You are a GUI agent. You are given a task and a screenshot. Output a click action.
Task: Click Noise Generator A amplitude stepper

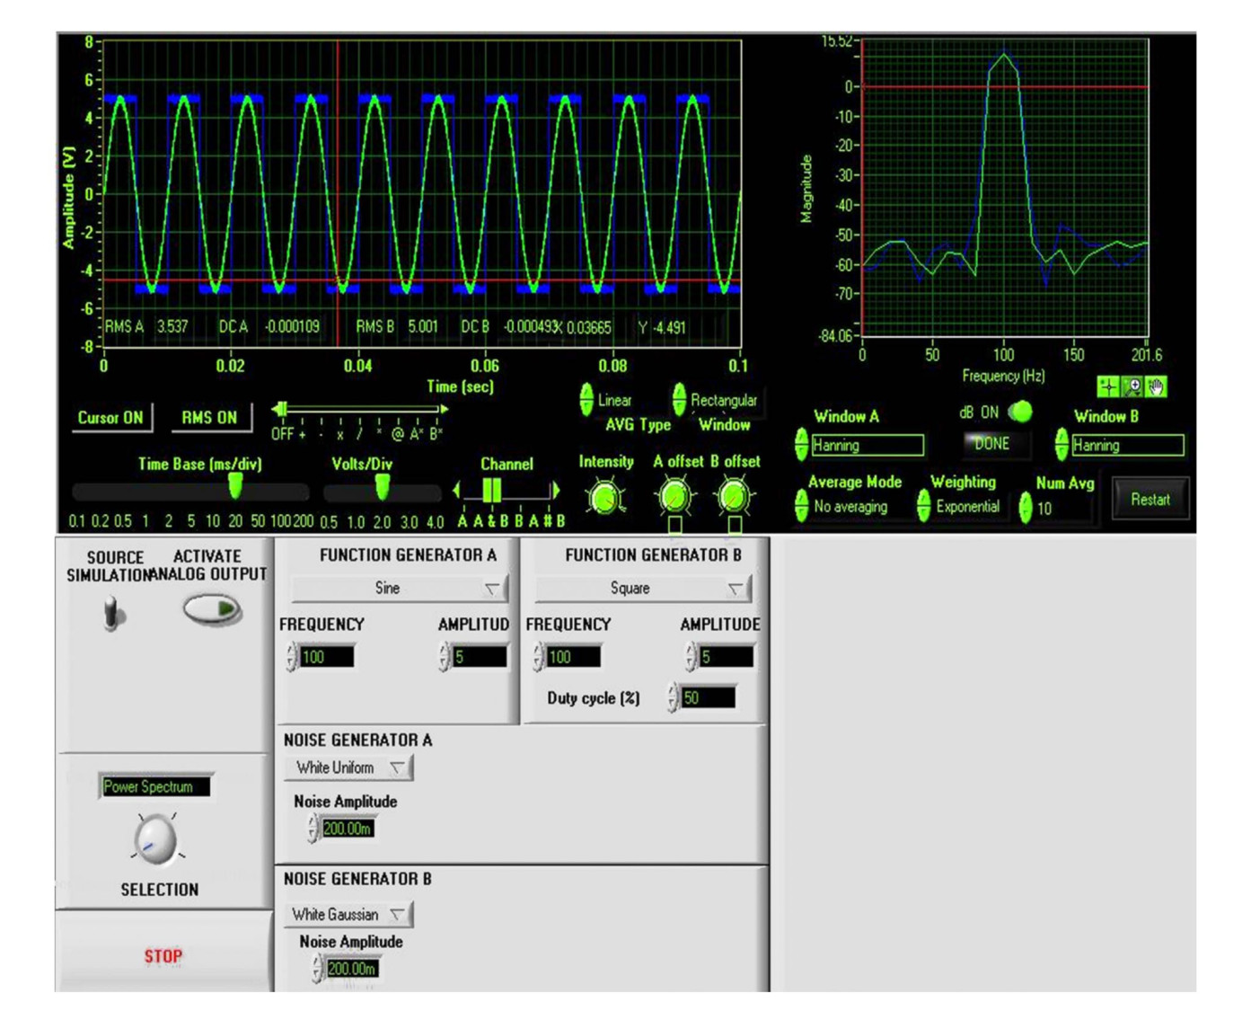click(x=313, y=829)
